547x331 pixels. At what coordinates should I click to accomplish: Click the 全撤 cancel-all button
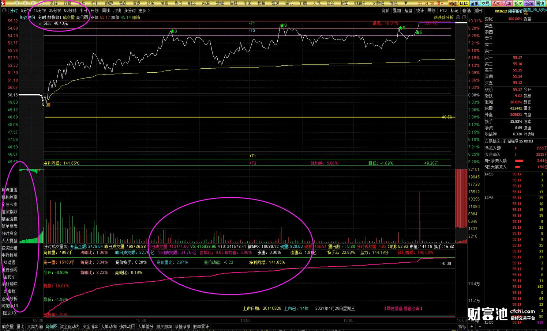475,3
